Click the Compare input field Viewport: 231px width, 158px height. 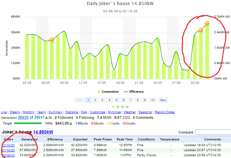point(213,132)
